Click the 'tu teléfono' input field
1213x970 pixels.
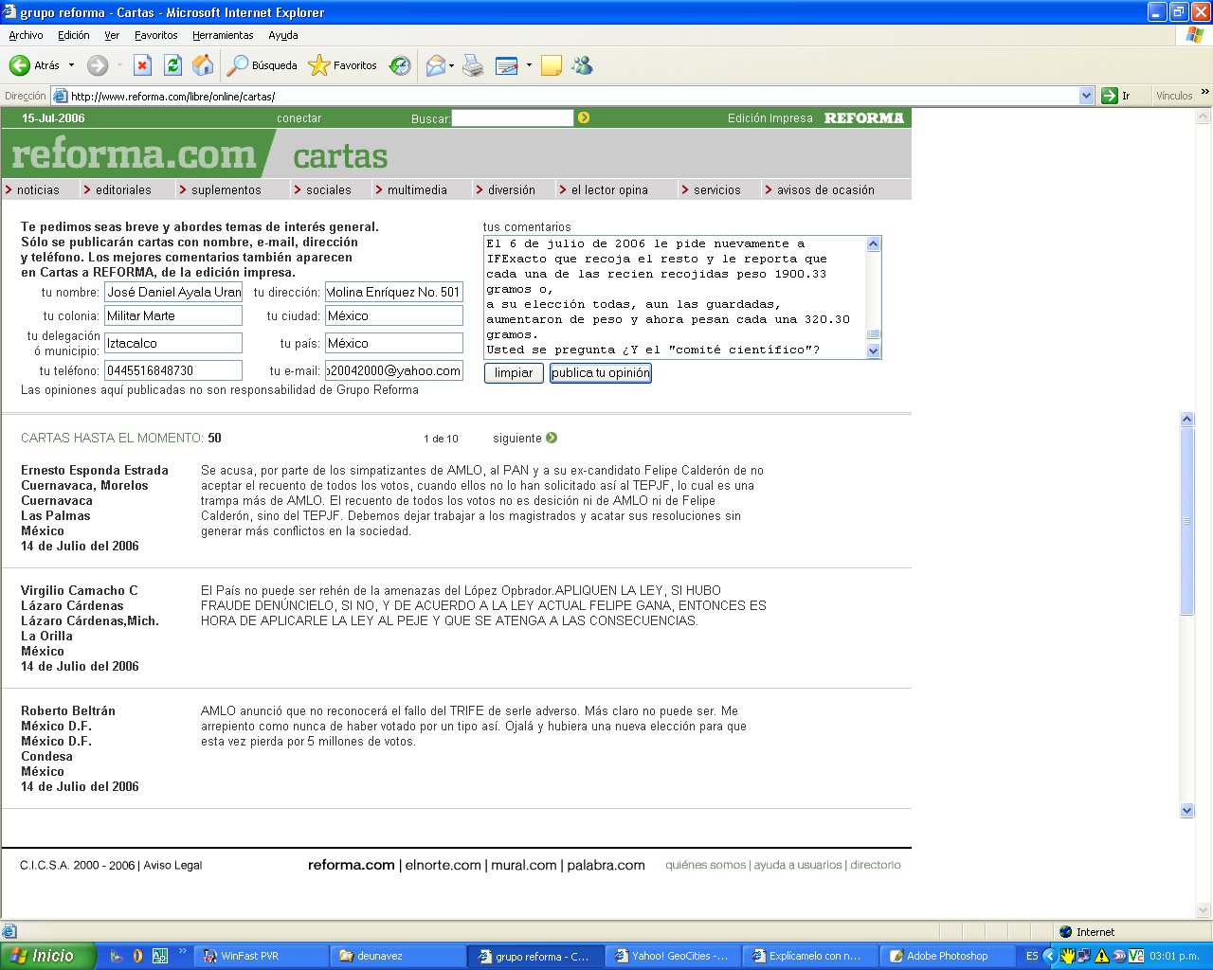[172, 370]
